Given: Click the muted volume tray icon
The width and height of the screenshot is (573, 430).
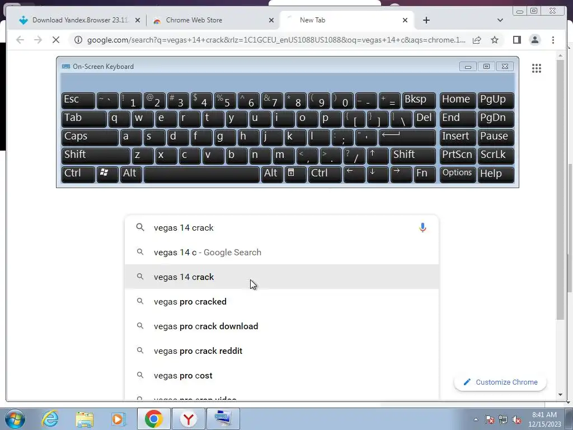Looking at the screenshot, I should tap(516, 419).
